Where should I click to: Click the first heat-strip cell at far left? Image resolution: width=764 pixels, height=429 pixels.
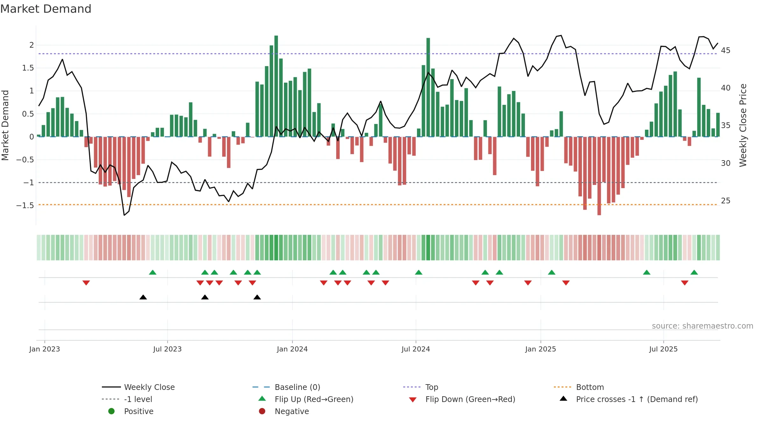click(39, 248)
